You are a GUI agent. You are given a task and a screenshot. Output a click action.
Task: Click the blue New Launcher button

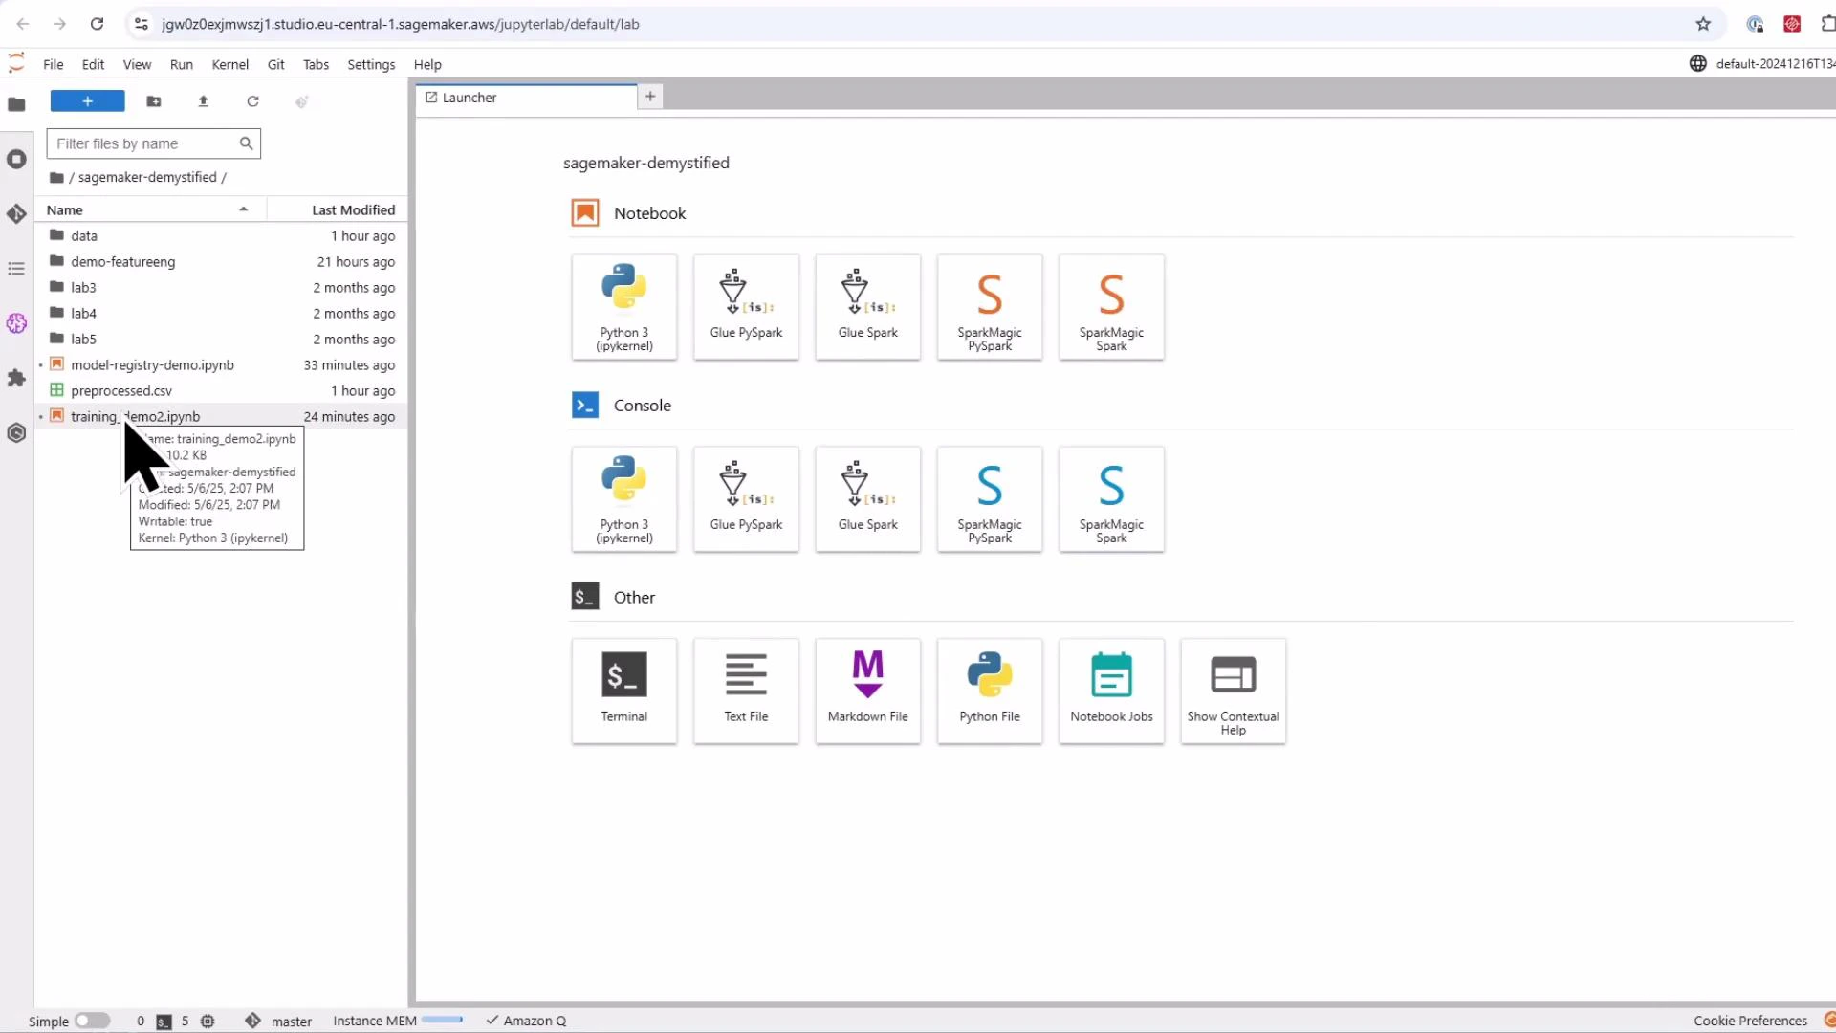pos(86,100)
